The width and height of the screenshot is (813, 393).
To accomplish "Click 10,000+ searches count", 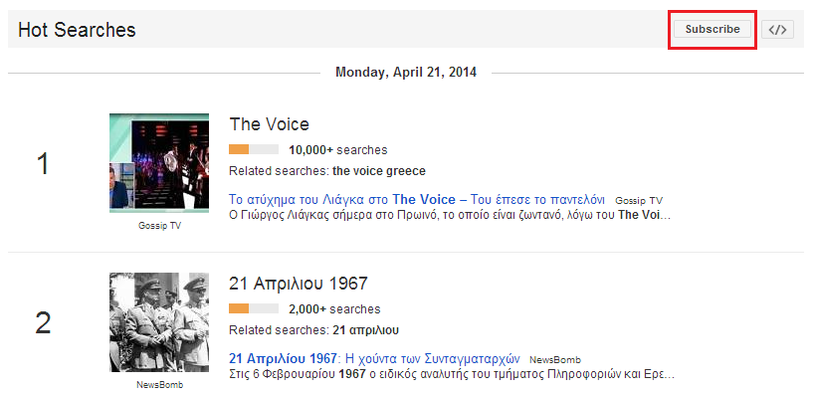I will click(x=338, y=150).
